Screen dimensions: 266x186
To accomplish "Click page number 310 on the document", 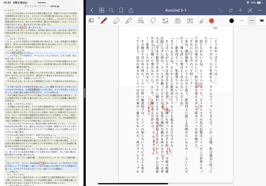I will pos(215,28).
